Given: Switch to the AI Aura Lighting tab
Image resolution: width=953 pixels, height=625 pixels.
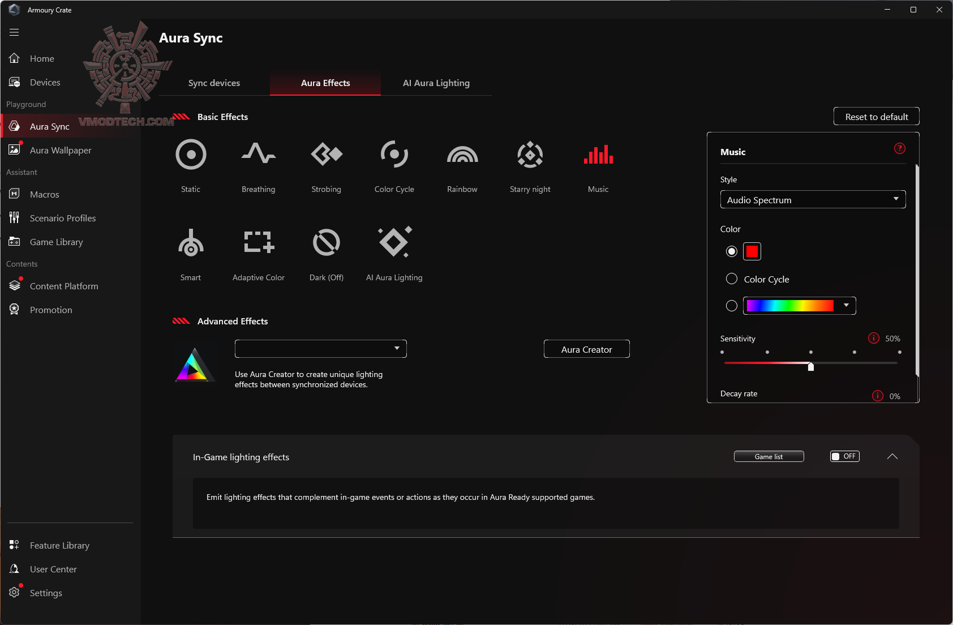Looking at the screenshot, I should [x=436, y=83].
